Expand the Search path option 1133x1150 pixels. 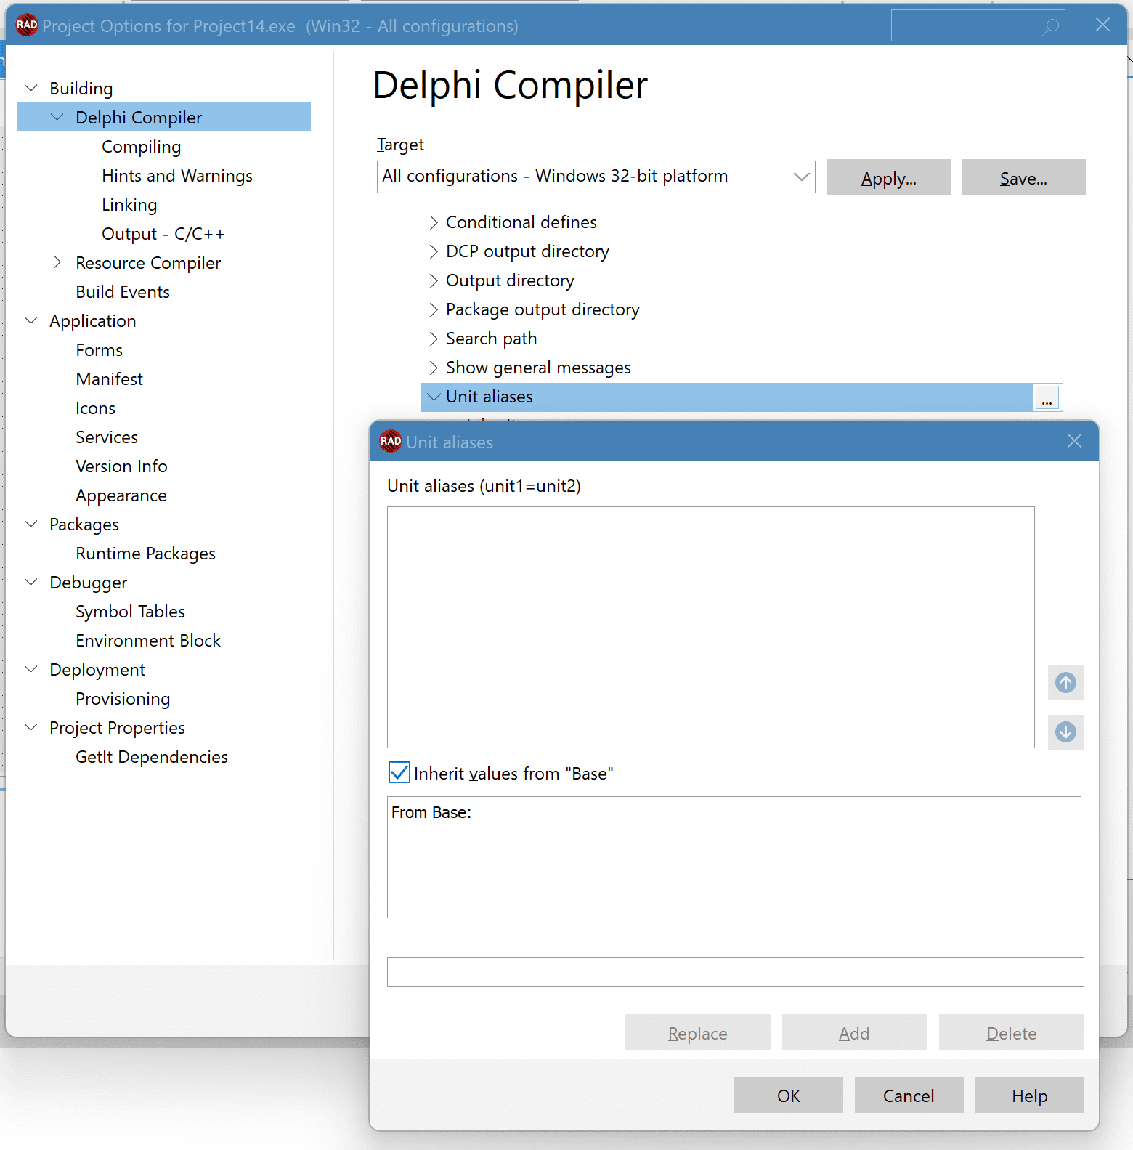click(x=434, y=339)
